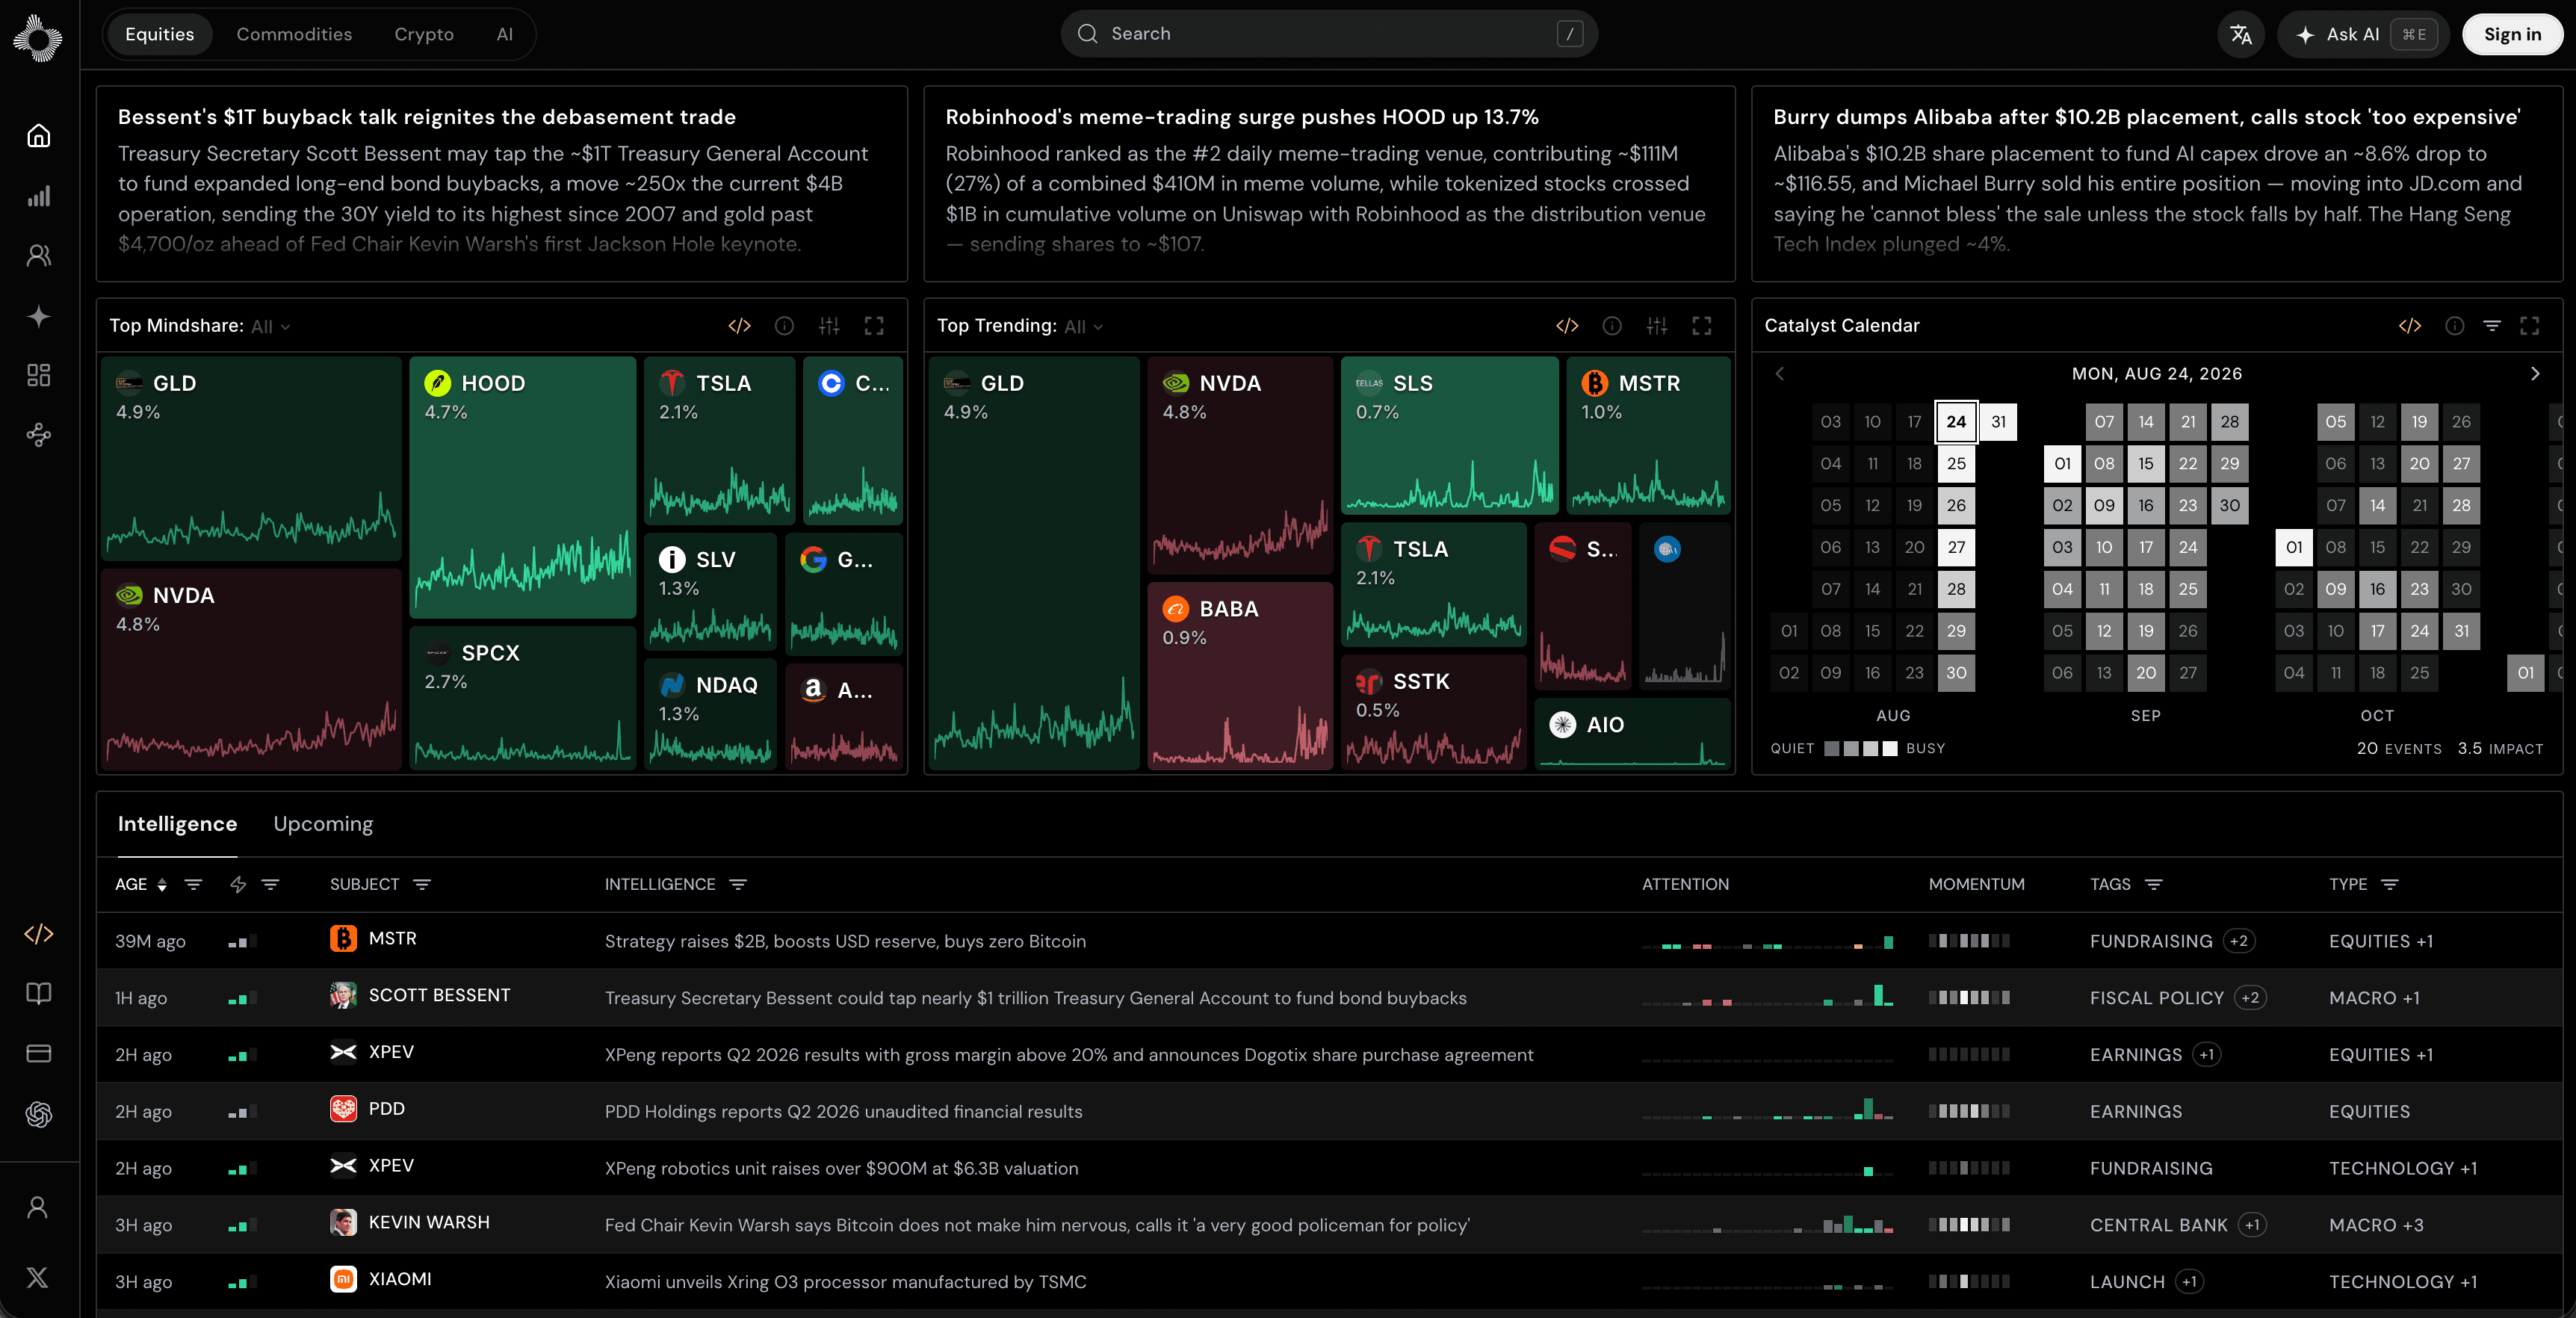Open the X social icon in the sidebar

[x=38, y=1277]
